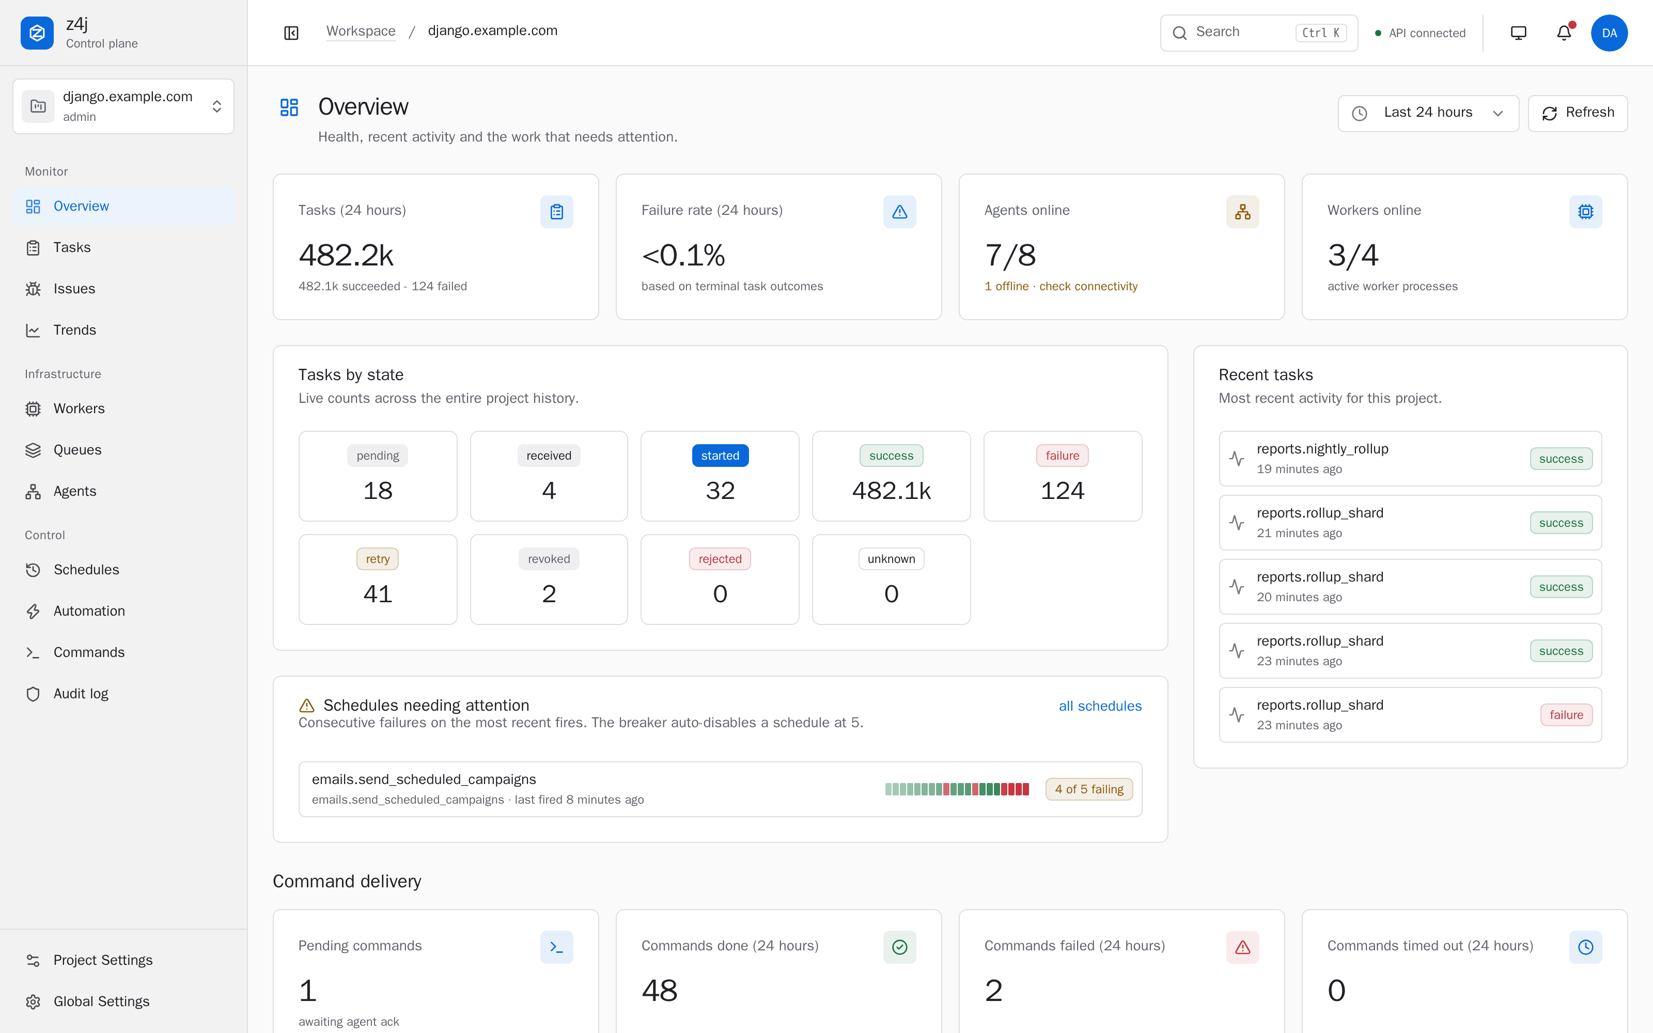Image resolution: width=1653 pixels, height=1033 pixels.
Task: Click alert icon on Commands failed card
Action: click(1242, 947)
